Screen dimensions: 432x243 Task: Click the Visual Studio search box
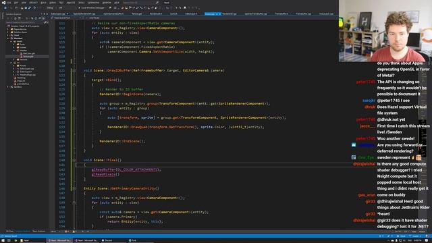(x=140, y=3)
